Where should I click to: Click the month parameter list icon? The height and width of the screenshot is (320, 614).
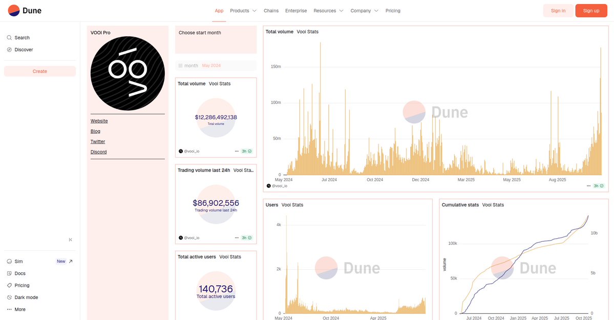coord(181,66)
